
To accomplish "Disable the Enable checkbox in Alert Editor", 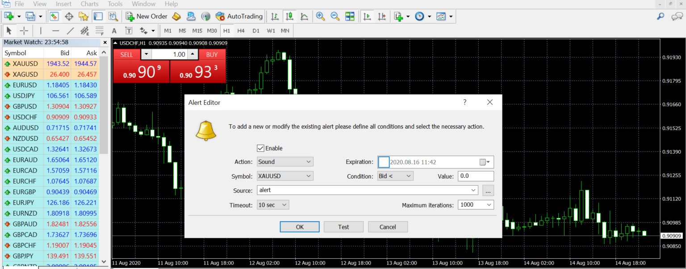I will click(260, 148).
